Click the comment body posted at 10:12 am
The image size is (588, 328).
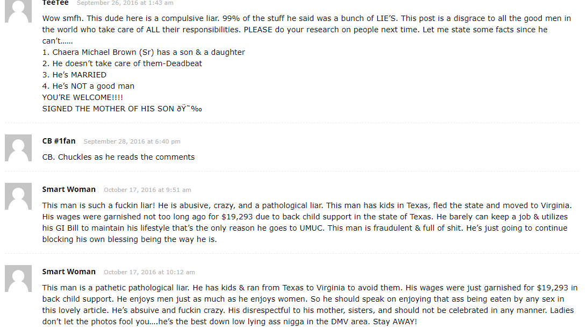click(x=310, y=304)
